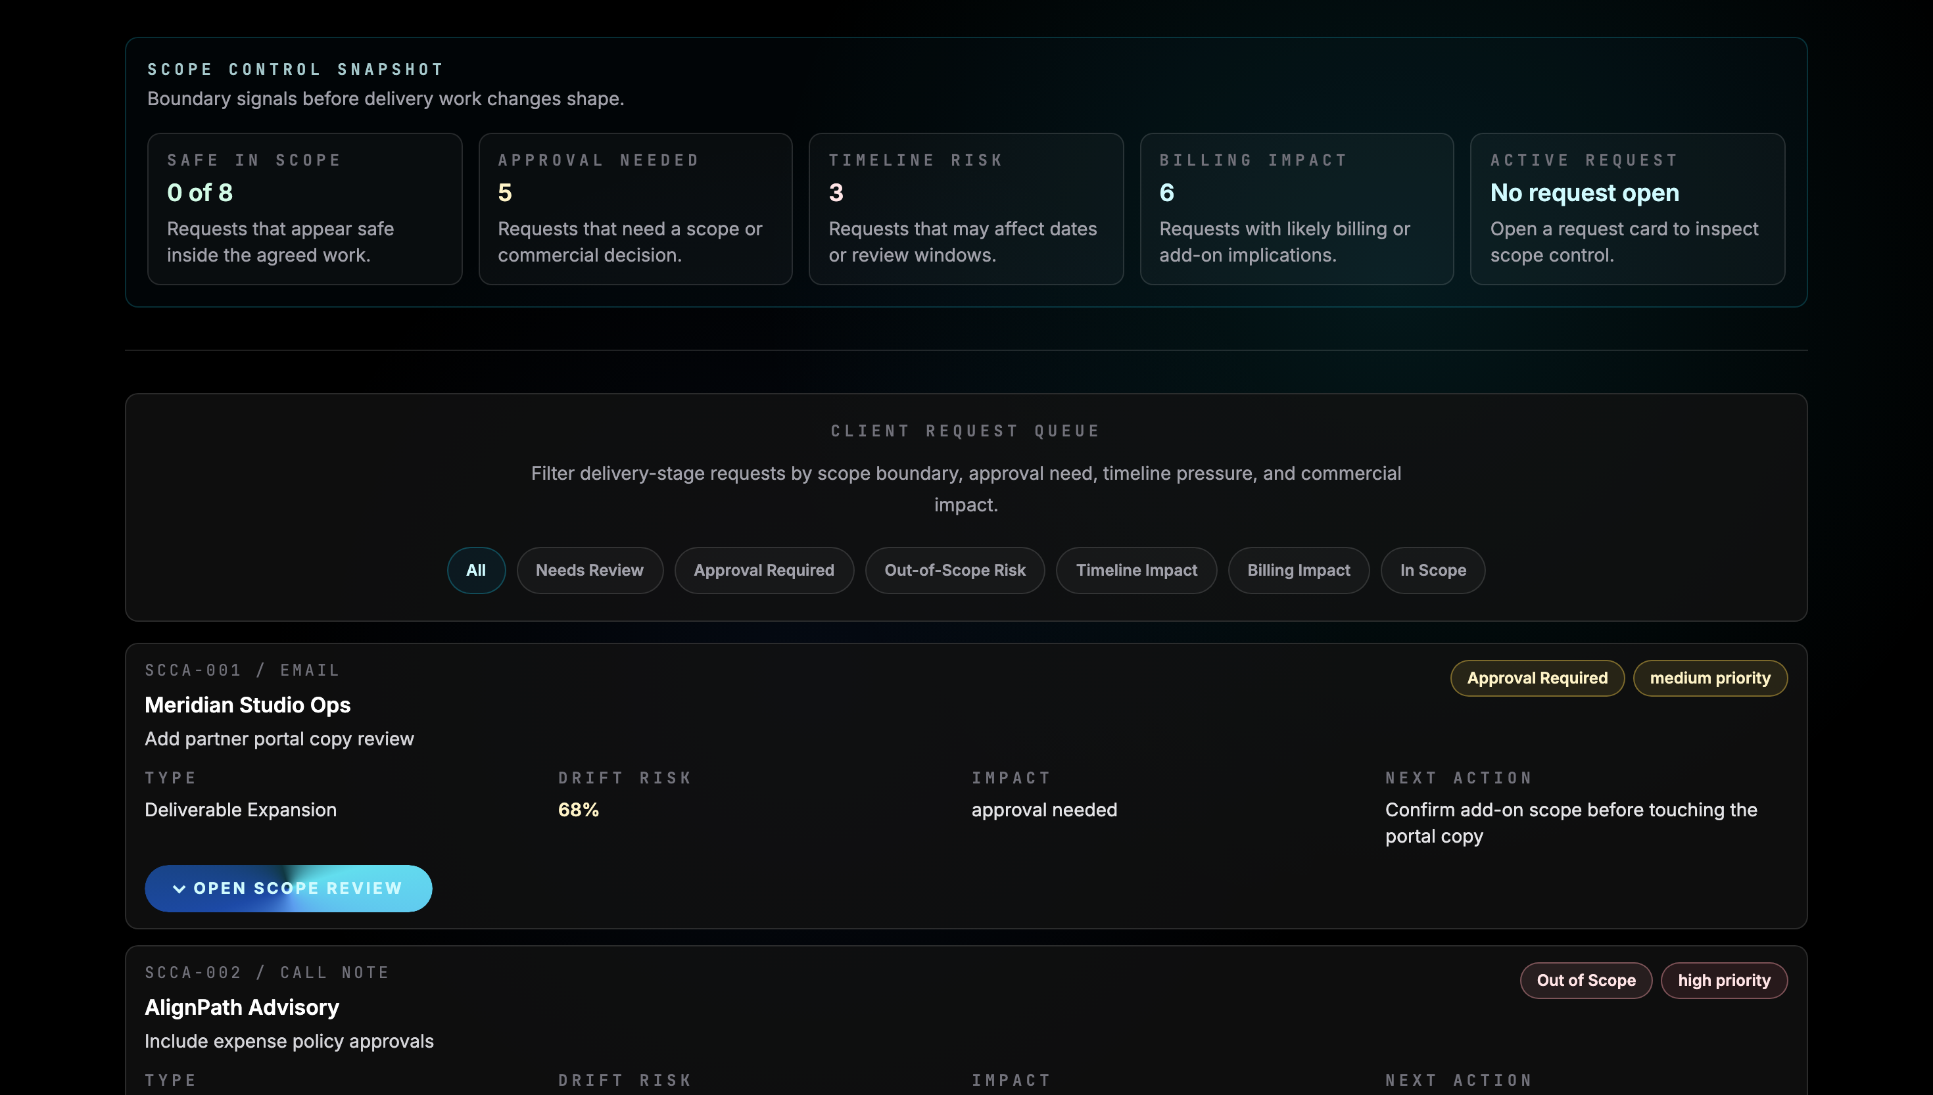Screen dimensions: 1933x1095
Task: Click the Scope Control Snapshot heading
Action: coord(296,69)
